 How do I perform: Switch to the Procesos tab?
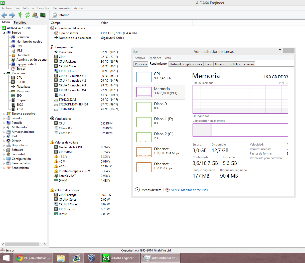pyautogui.click(x=141, y=64)
